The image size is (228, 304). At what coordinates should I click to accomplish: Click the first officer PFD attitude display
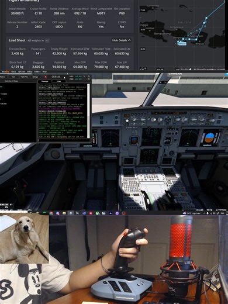coord(210,137)
